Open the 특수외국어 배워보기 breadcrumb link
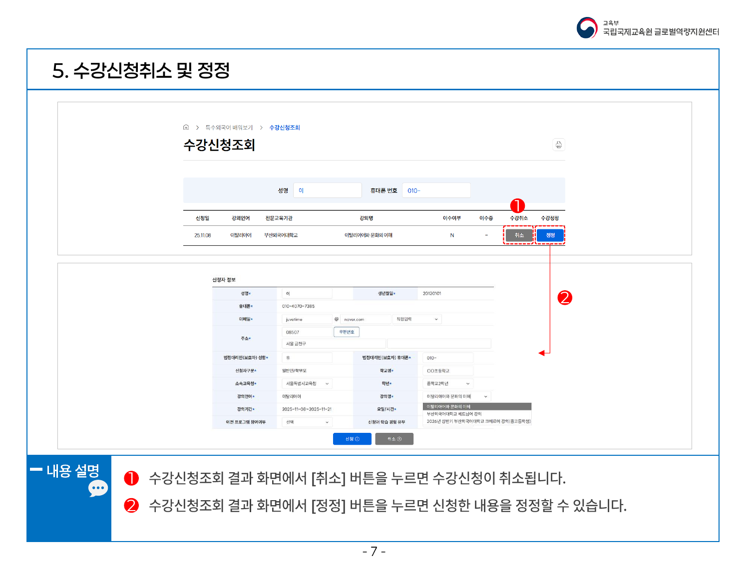This screenshot has width=749, height=561. 229,128
